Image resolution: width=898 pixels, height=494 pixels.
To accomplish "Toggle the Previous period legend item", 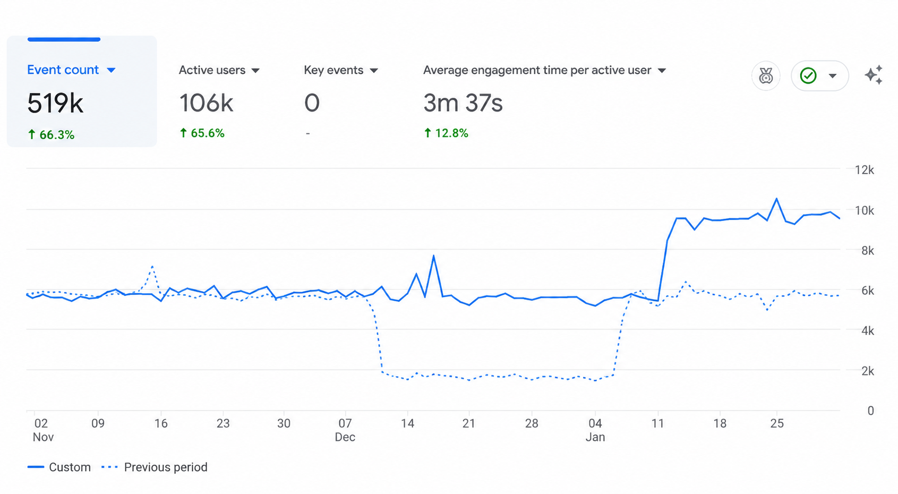I will point(155,467).
